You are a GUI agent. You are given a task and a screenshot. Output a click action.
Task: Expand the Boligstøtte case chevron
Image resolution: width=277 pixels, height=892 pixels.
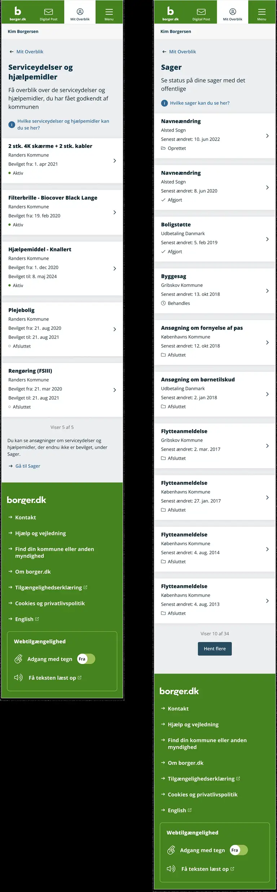point(267,239)
